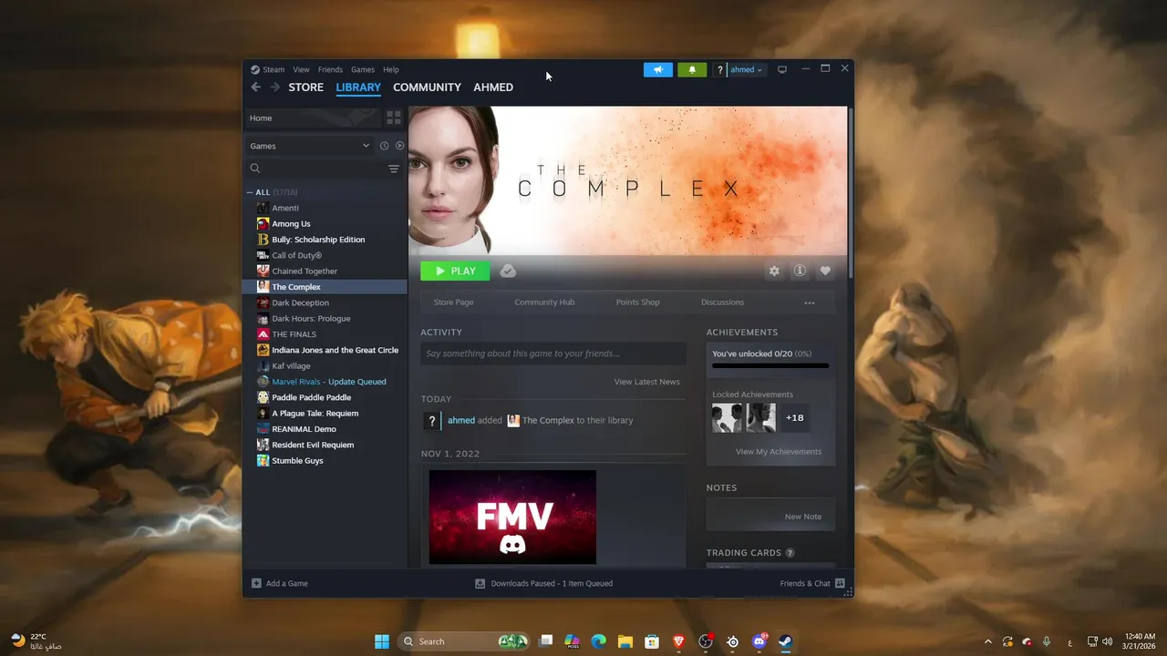This screenshot has width=1167, height=656.
Task: Open Friends & Chat icon
Action: (x=840, y=583)
